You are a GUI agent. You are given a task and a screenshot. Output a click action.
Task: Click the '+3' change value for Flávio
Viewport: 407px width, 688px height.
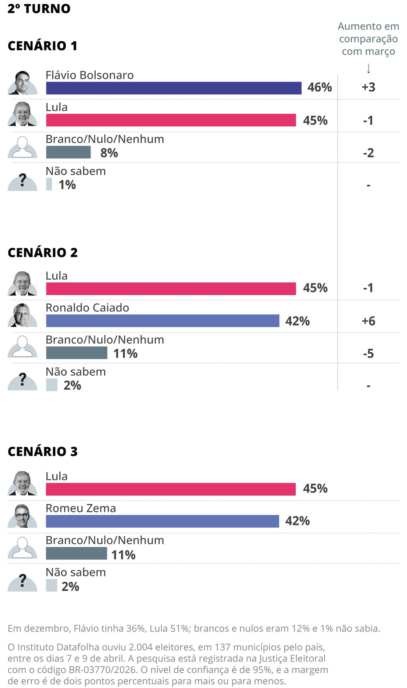click(x=368, y=87)
